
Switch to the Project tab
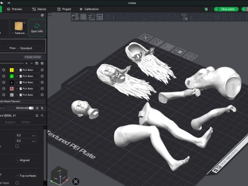[64, 9]
